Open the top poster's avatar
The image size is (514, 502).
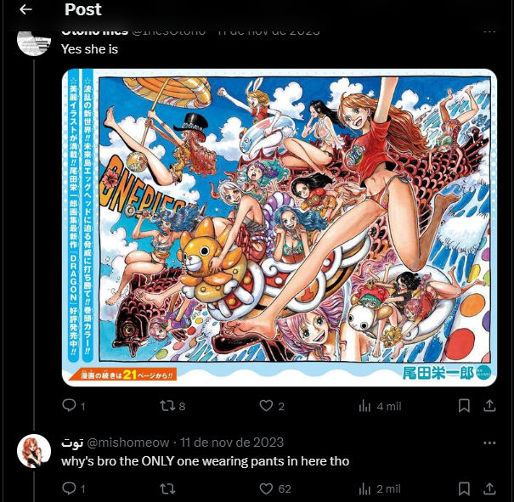pyautogui.click(x=34, y=42)
